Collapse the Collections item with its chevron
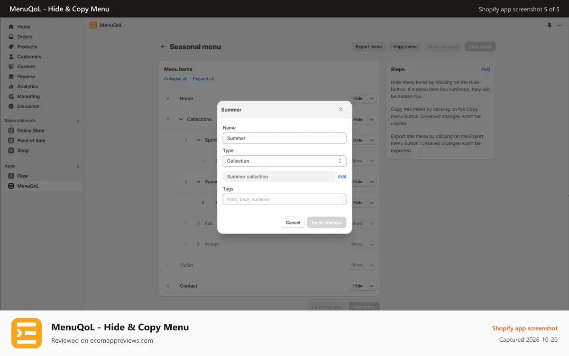Screen dimensions: 569x356 click(181, 119)
